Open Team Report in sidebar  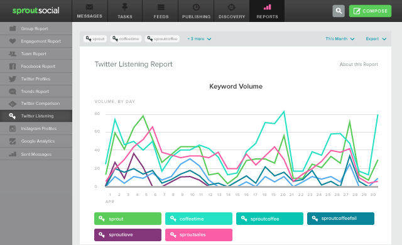(x=36, y=53)
